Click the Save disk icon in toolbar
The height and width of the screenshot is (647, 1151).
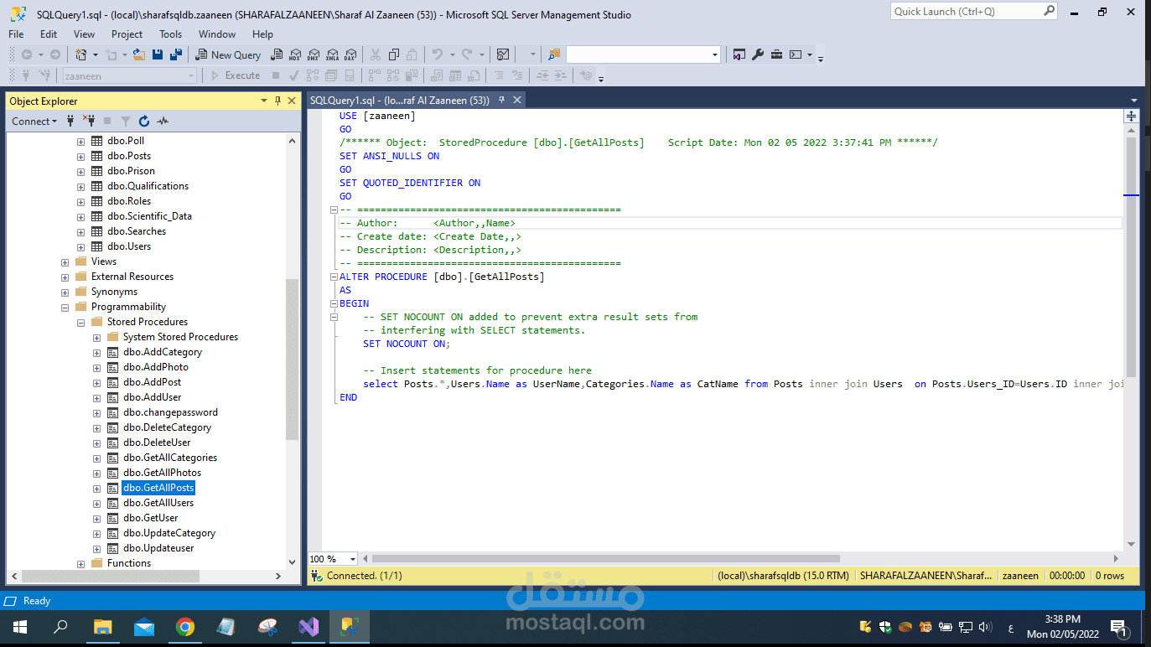[x=157, y=54]
